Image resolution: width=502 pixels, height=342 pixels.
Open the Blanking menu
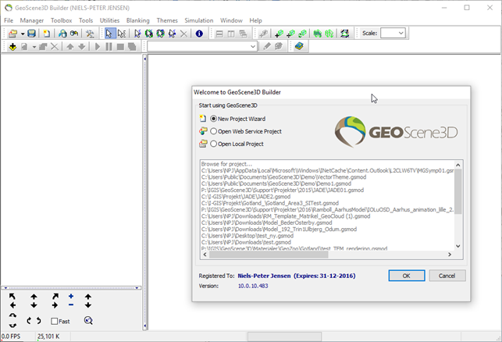(137, 20)
